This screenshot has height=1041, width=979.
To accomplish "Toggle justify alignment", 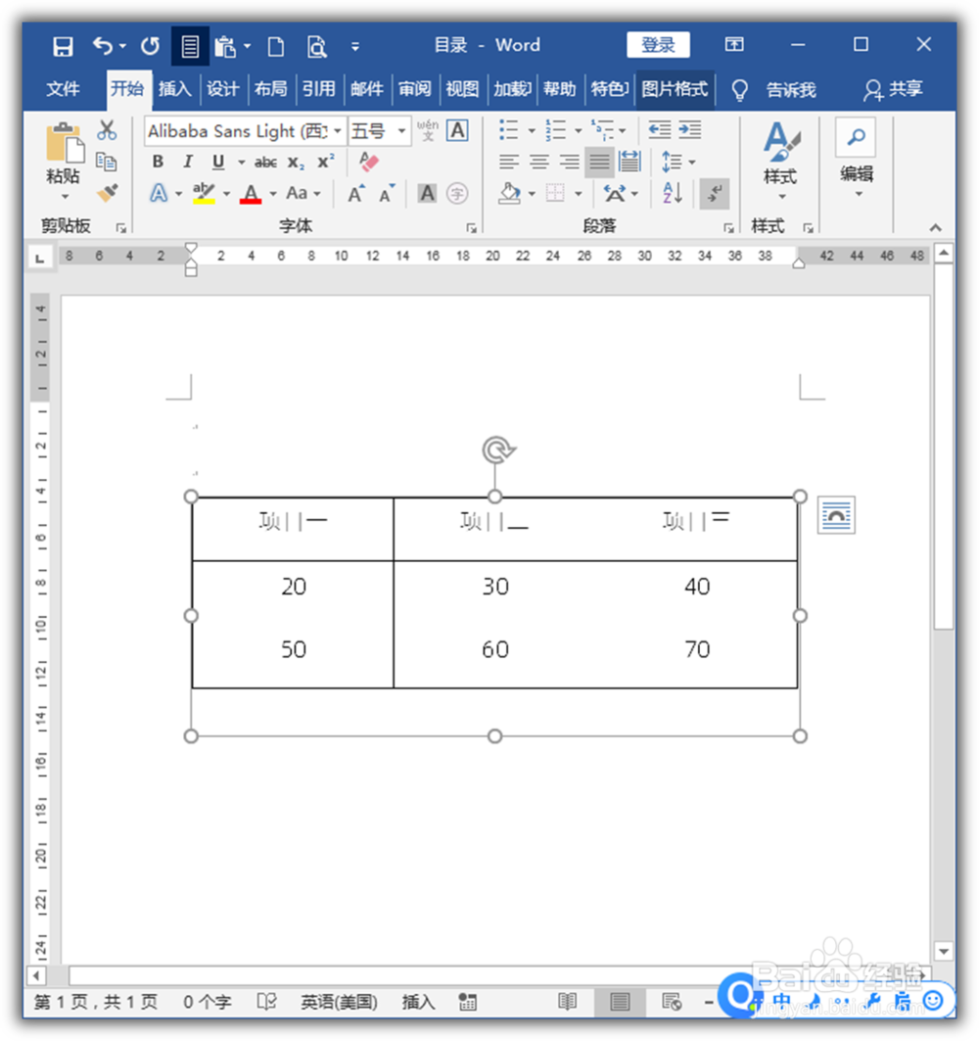I will [x=599, y=162].
